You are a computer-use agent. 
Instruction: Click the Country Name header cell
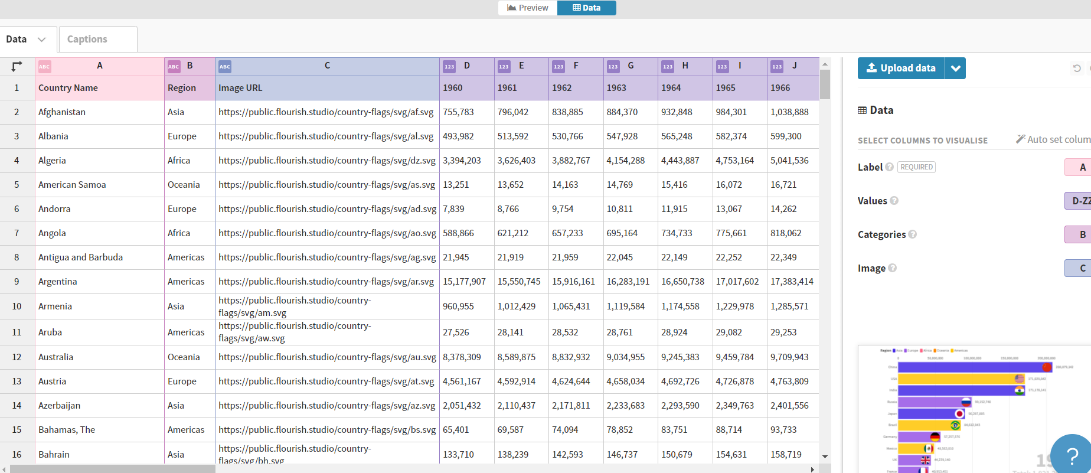click(x=100, y=88)
